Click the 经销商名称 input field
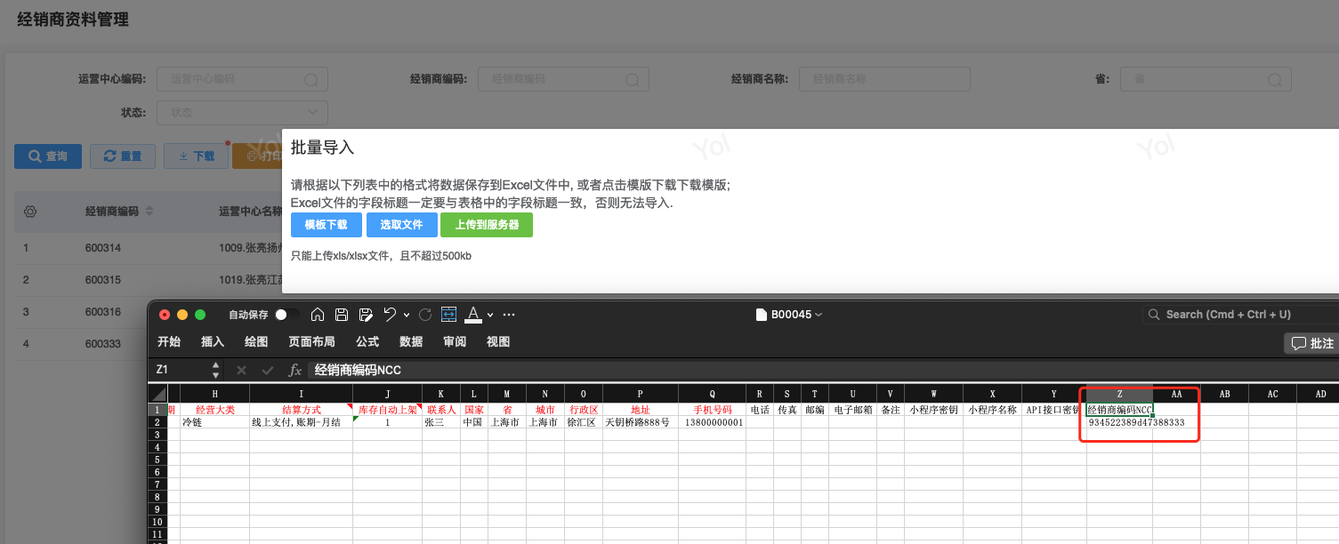Screen dimensions: 1339x544 click(x=883, y=79)
